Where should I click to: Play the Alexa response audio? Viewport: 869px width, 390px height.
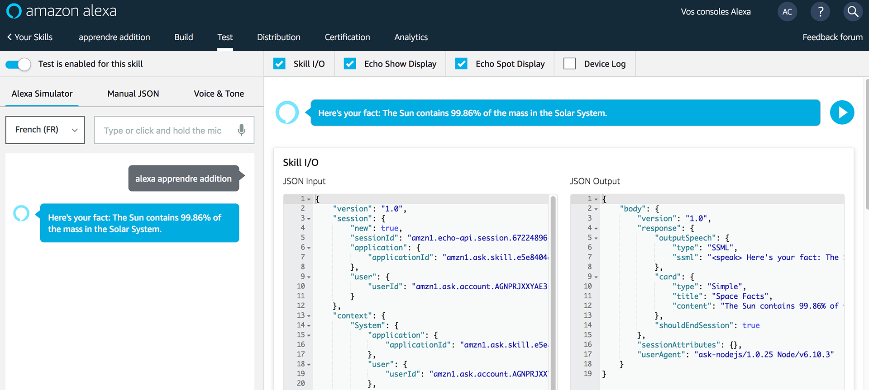click(842, 113)
